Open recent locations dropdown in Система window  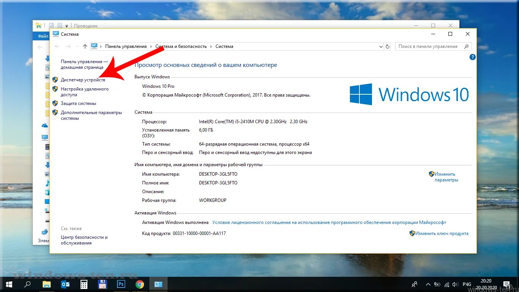[77, 46]
